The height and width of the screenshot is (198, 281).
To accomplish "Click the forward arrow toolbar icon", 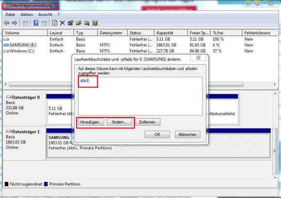I will click(15, 23).
